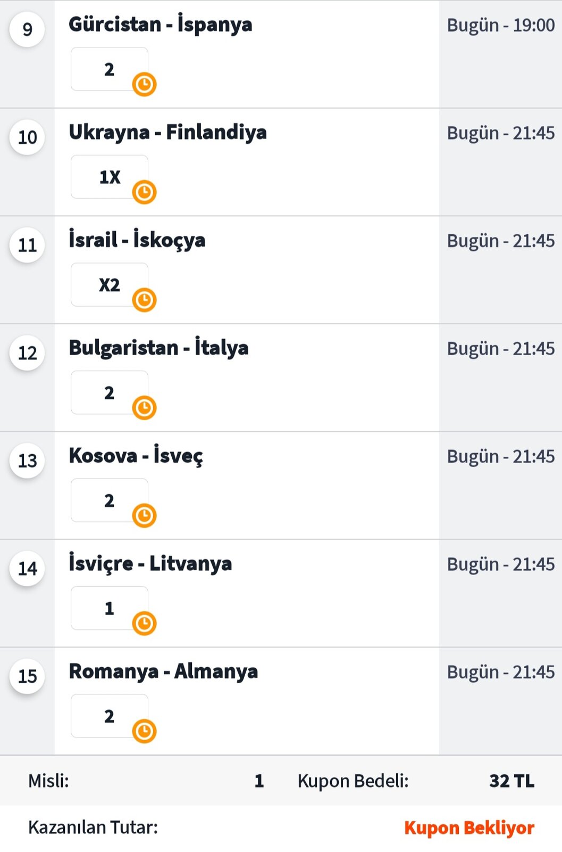Select match number 15 badge
The image size is (562, 852).
(x=27, y=676)
